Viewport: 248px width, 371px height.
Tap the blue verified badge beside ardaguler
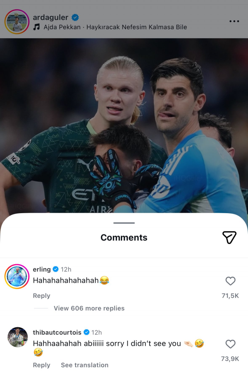75,17
